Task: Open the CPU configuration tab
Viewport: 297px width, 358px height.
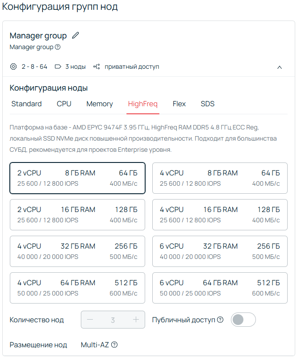Action: click(64, 104)
